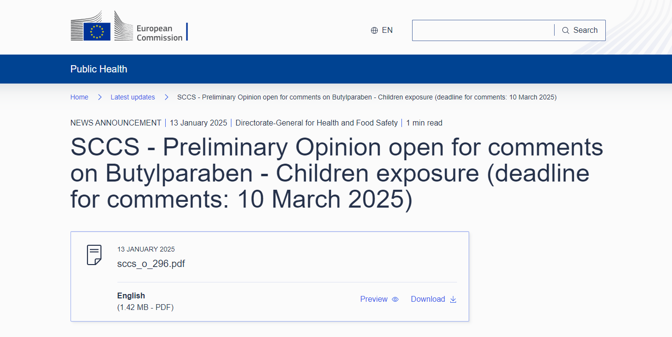This screenshot has height=337, width=672.
Task: Preview the sccs_o_296.pdf document
Action: (x=373, y=299)
